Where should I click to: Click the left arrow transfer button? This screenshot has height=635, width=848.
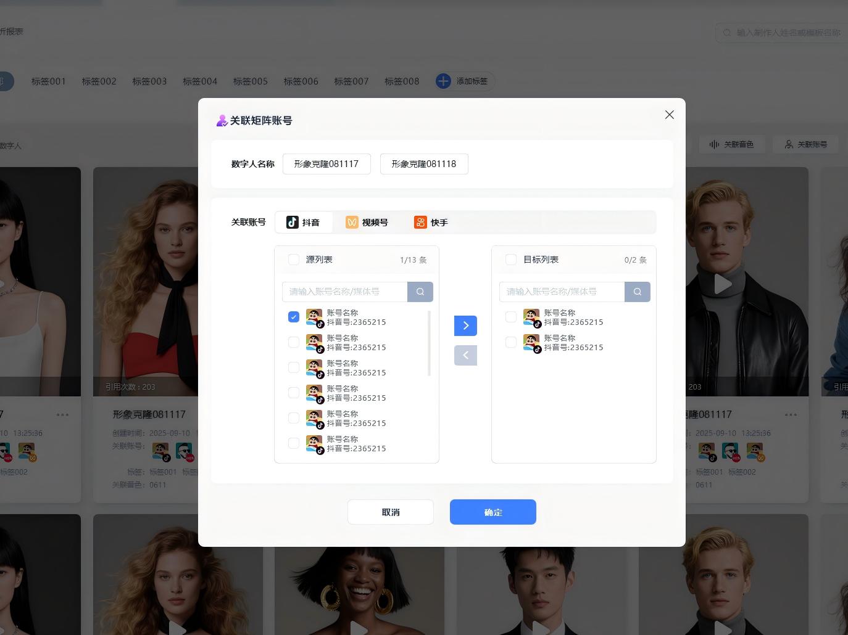coord(465,355)
